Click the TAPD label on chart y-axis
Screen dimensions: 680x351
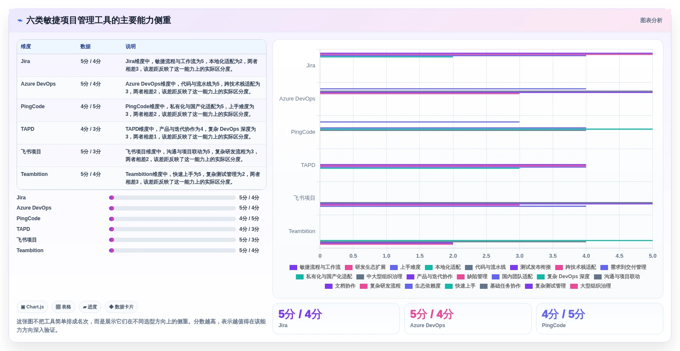308,165
